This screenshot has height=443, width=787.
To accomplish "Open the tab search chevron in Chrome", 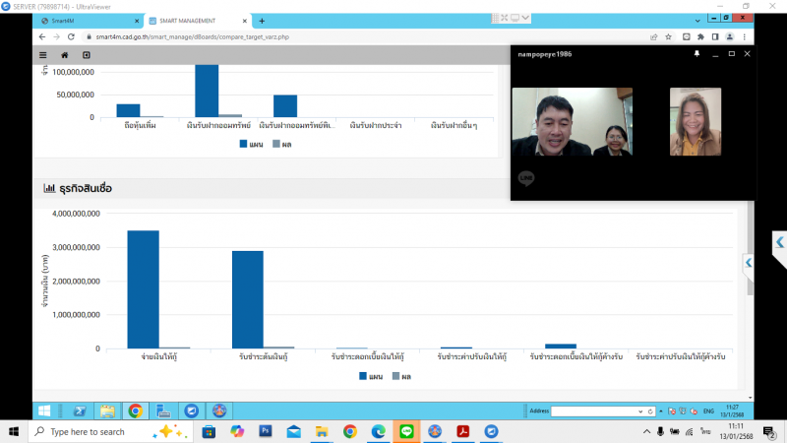I will (x=697, y=21).
